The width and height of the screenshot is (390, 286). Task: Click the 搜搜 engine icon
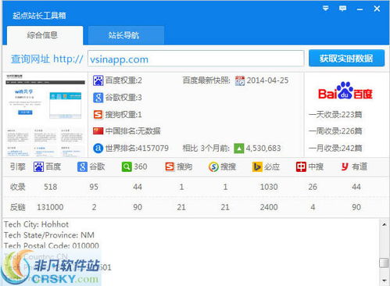click(x=213, y=166)
